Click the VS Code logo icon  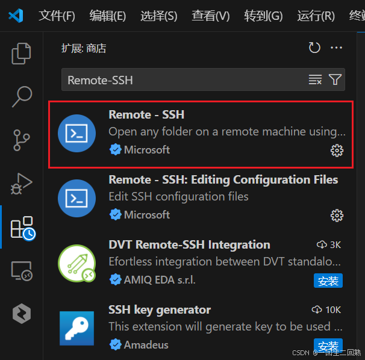tap(16, 16)
